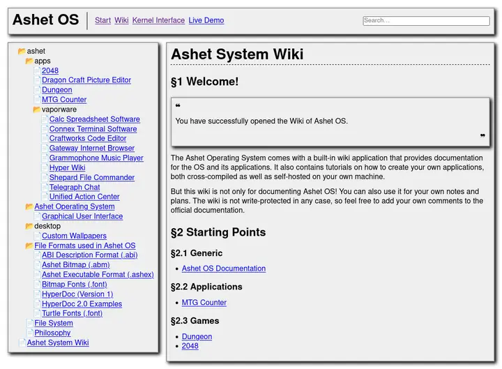This screenshot has height=369, width=502.
Task: Click the document icon beside Dungeon in tree
Action: point(37,90)
